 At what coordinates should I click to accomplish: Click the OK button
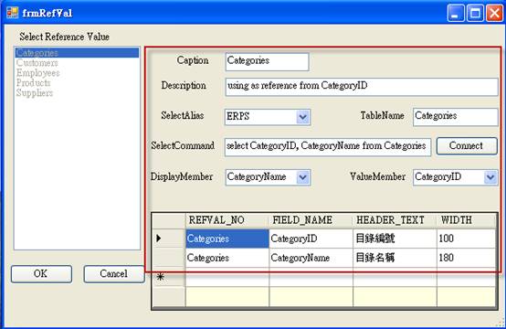41,274
